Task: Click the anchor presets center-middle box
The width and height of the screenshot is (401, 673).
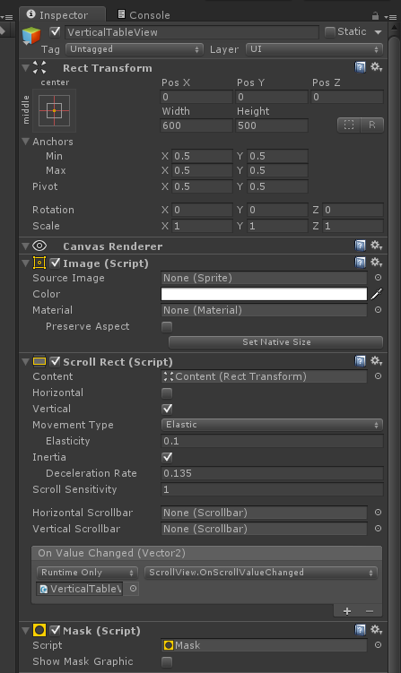Action: [x=54, y=111]
